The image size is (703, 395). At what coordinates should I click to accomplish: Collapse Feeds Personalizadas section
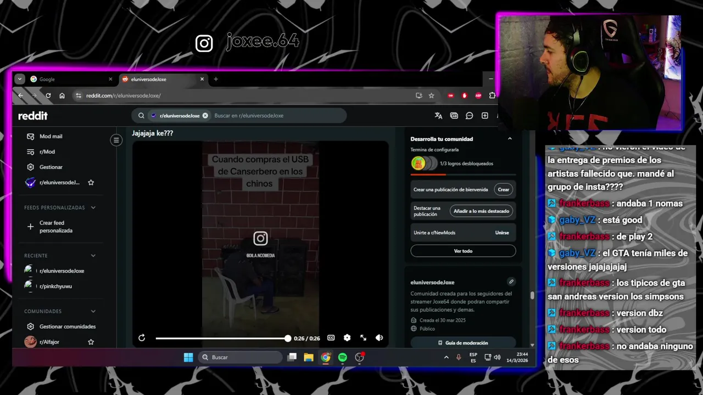point(93,207)
